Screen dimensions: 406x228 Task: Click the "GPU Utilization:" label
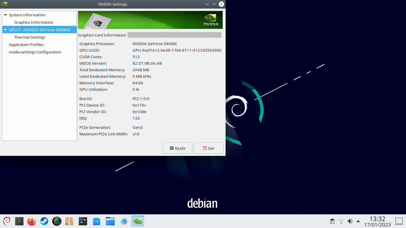pyautogui.click(x=94, y=89)
